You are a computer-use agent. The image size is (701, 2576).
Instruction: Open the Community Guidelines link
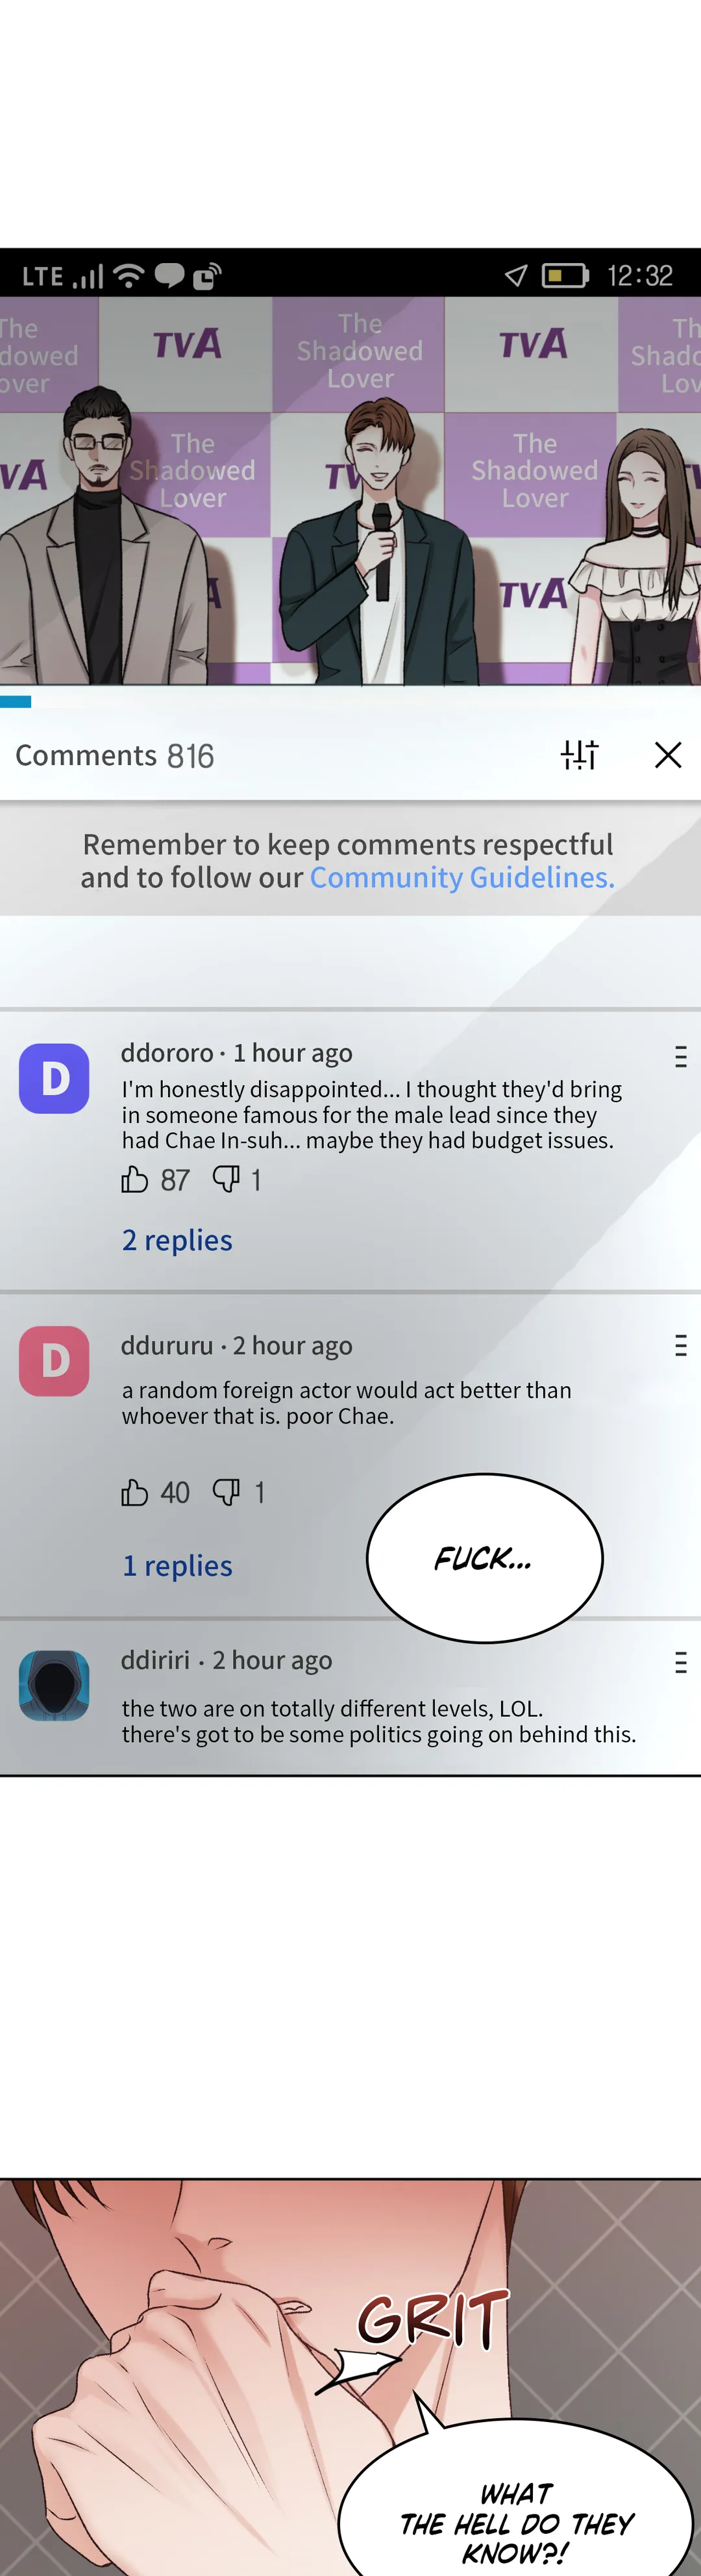tap(462, 877)
